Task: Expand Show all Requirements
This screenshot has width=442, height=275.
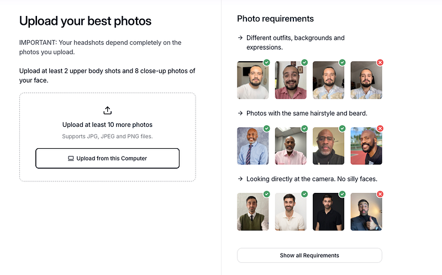Action: click(x=309, y=255)
